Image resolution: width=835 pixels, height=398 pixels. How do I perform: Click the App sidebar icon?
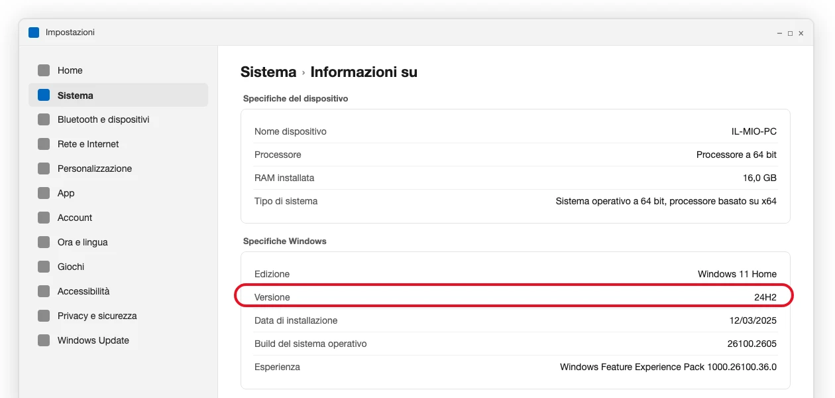click(x=44, y=193)
